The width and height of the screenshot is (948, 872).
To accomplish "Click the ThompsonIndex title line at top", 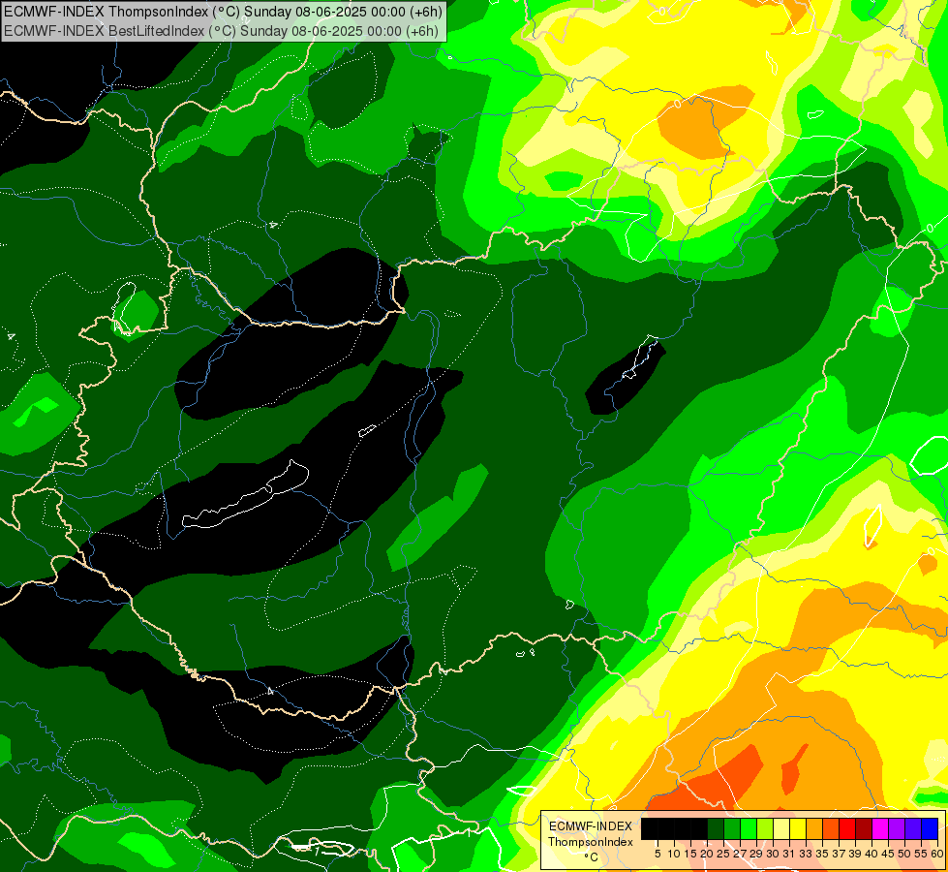I will tap(223, 11).
